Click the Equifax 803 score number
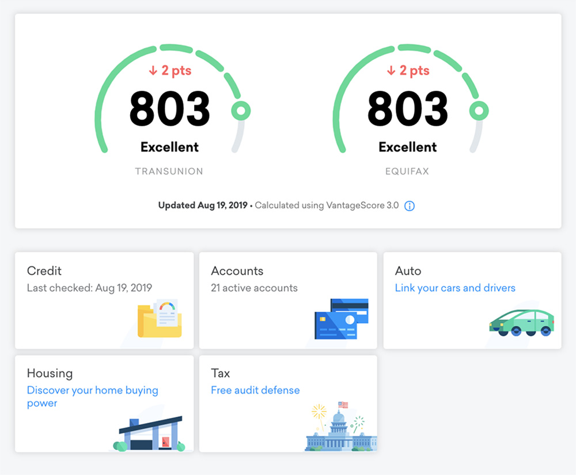Viewport: 576px width, 475px height. coord(407,108)
